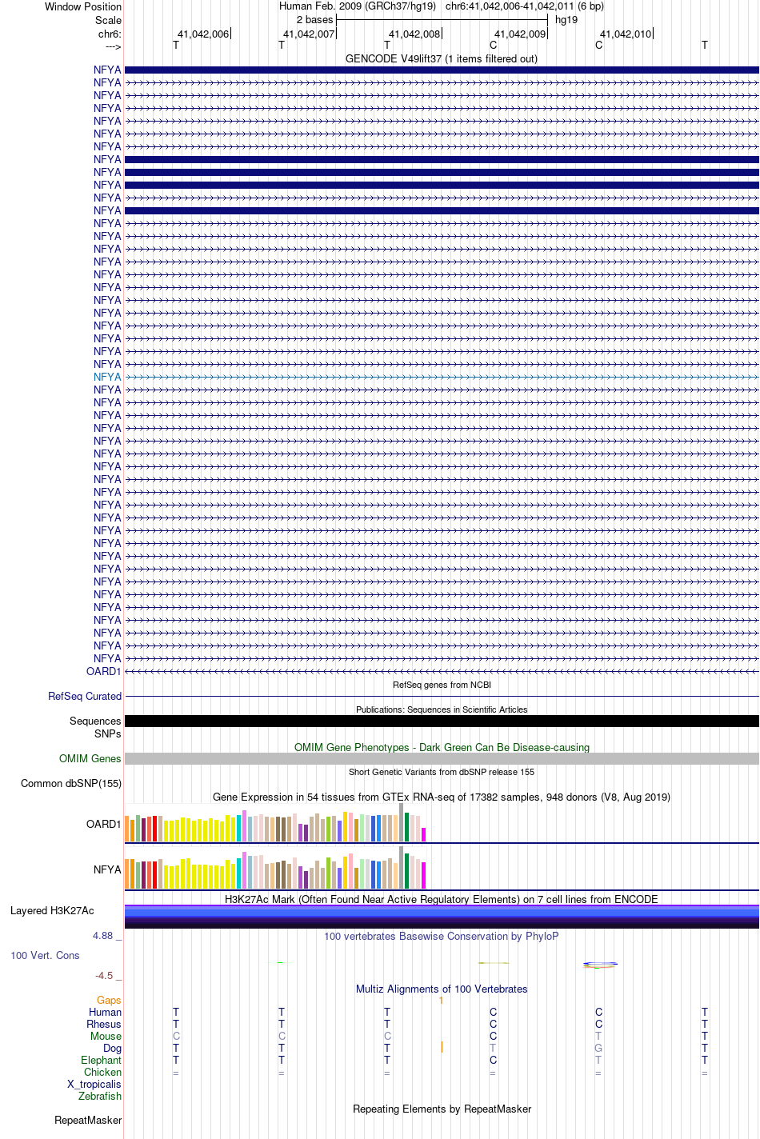Select the Elephant alignment row label
Viewport: 760px width, 1139px height.
point(102,1060)
